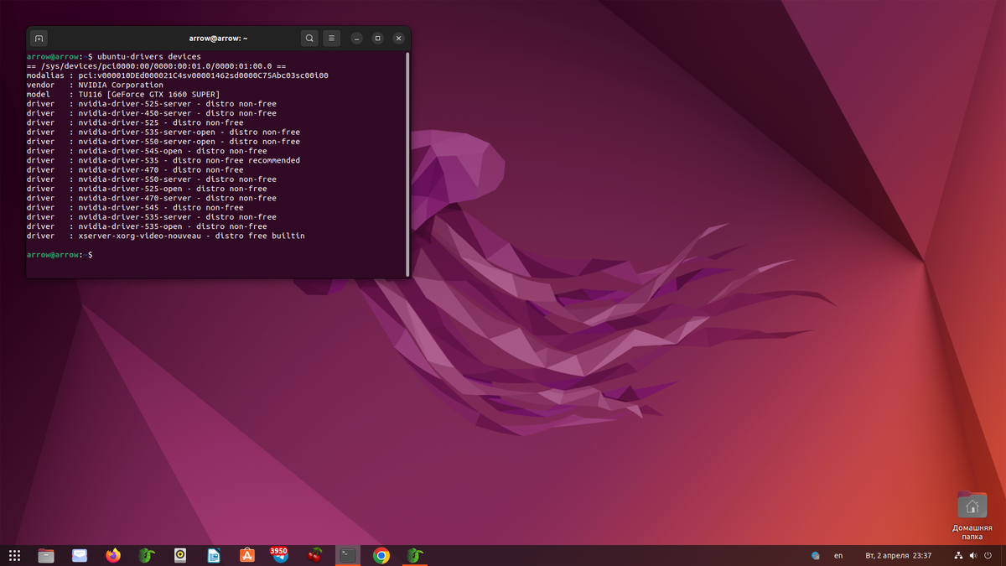Minimize the terminal window
The image size is (1006, 566).
click(357, 39)
